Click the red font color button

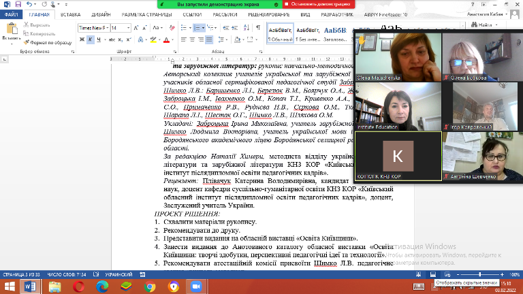coord(166,39)
